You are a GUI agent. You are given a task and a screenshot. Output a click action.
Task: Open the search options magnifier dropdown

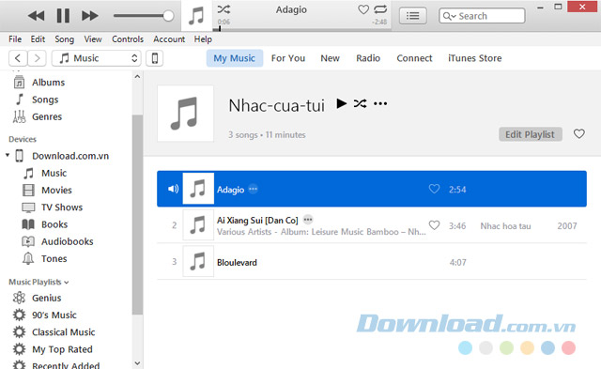click(449, 16)
